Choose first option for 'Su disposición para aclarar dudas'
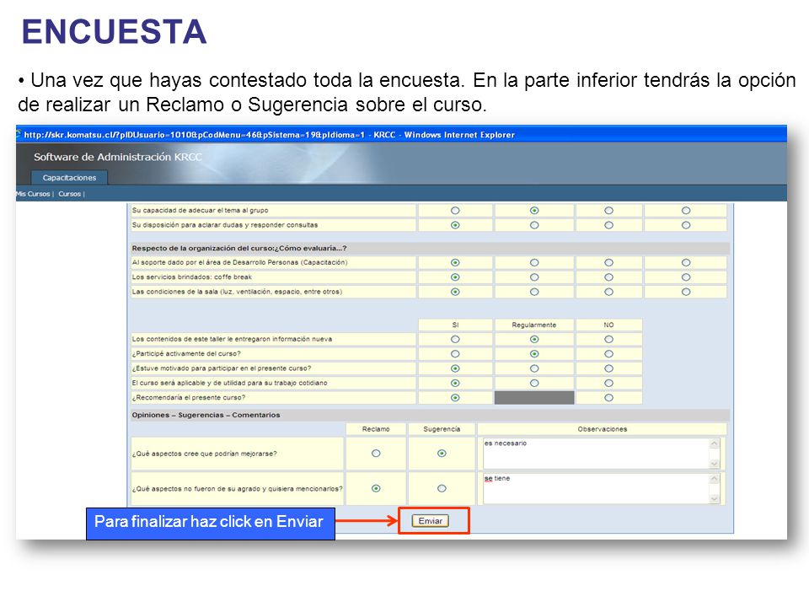 (455, 225)
